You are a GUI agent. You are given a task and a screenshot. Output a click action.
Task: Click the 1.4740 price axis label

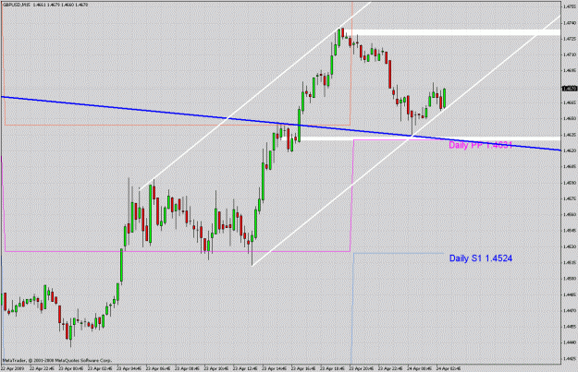[x=570, y=22]
